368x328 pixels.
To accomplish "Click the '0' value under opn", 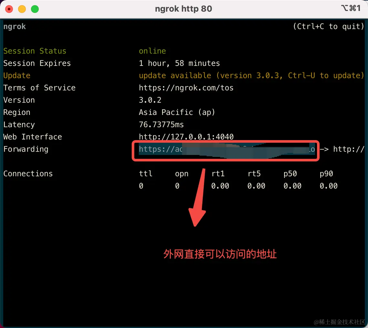I will pos(177,186).
